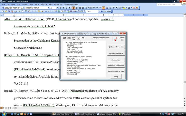Save the document with the floppy icon
The width and height of the screenshot is (186, 116).
(x=9, y=11)
